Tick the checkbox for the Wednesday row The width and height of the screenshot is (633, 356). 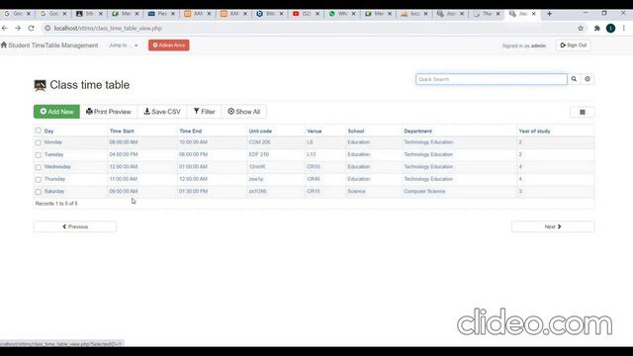[38, 167]
